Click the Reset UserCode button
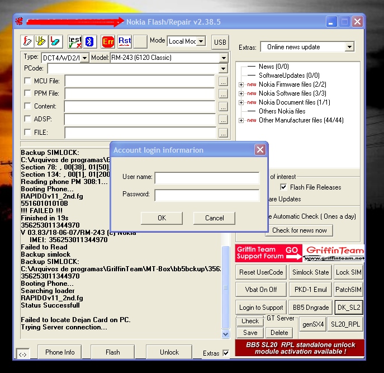 [261, 272]
